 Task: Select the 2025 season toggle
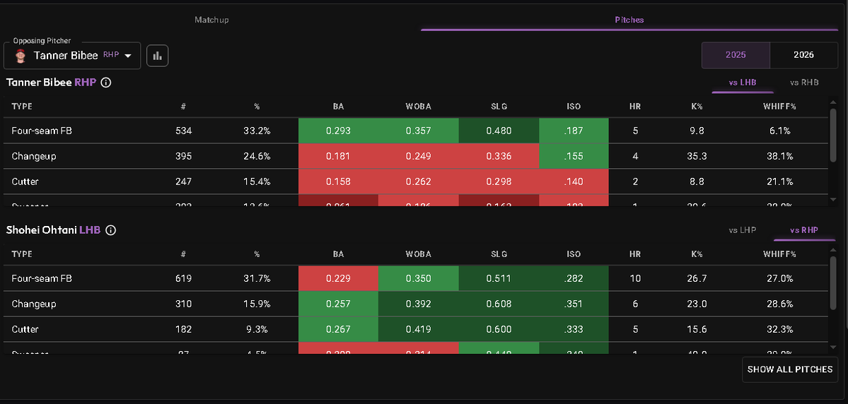(x=736, y=55)
